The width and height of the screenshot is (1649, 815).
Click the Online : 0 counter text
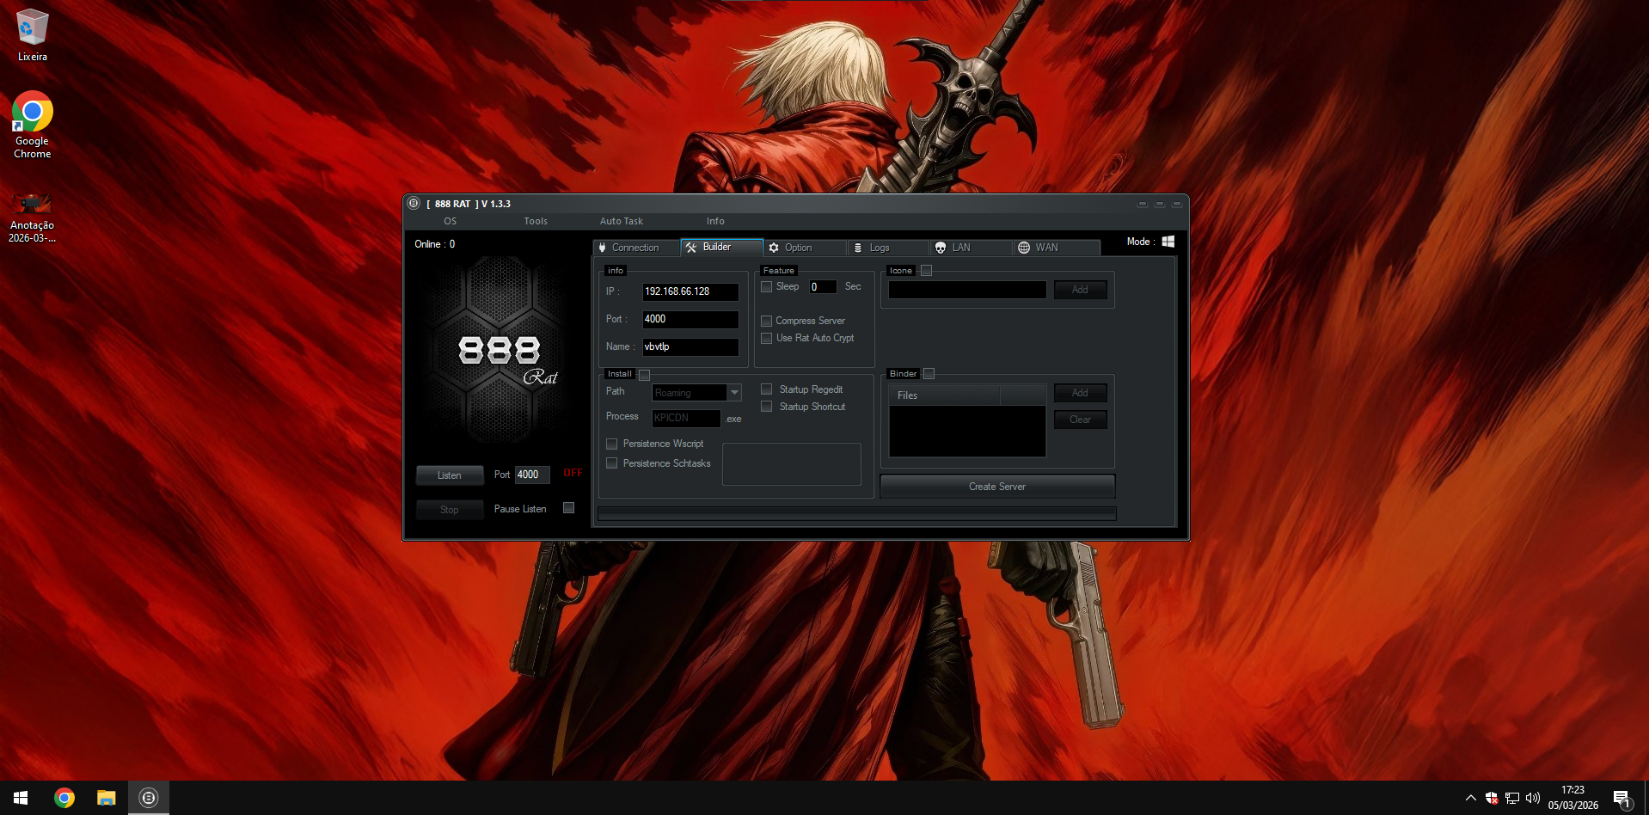(435, 244)
